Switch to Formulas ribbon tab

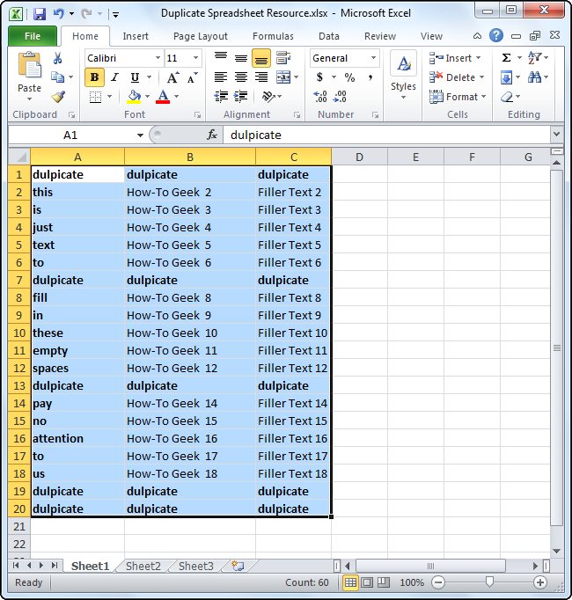(273, 36)
